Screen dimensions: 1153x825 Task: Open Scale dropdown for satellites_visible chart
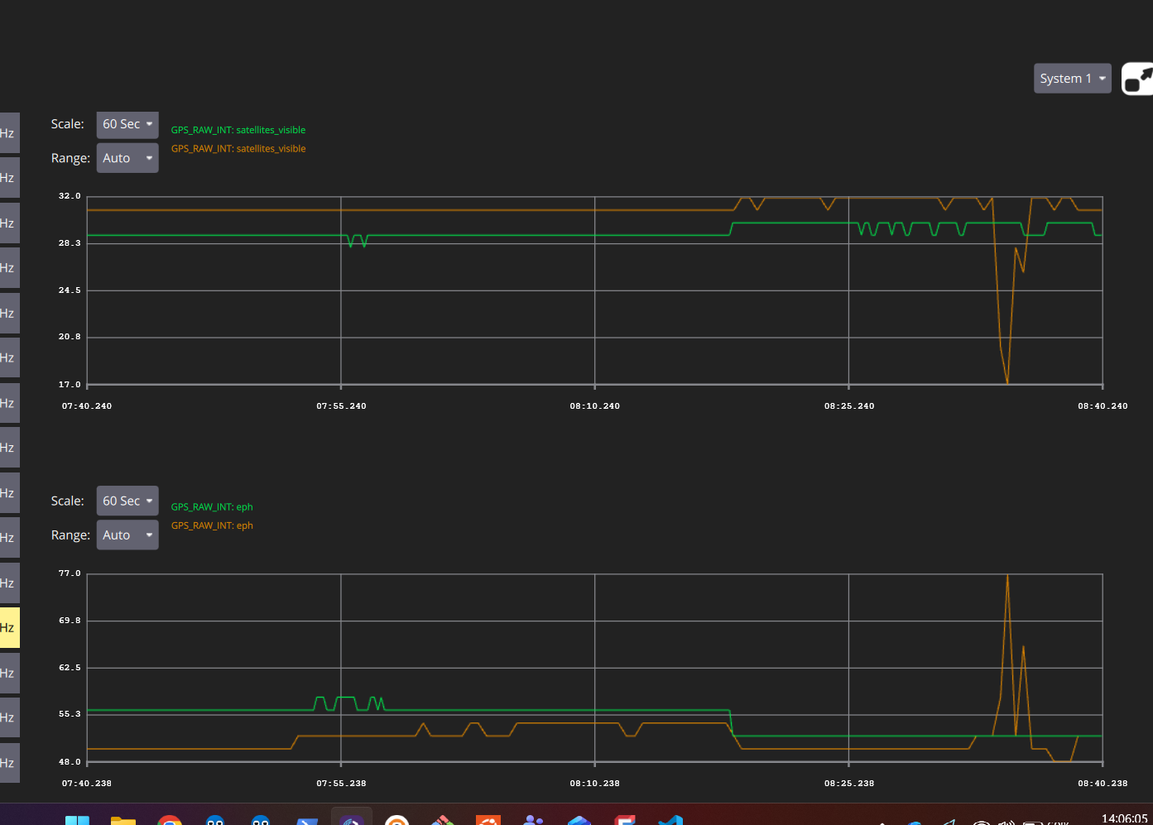(127, 124)
